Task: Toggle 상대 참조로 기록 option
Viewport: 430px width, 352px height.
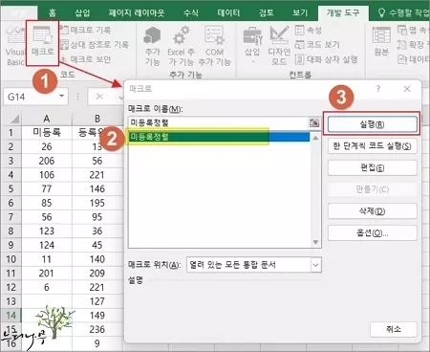Action: (95, 44)
